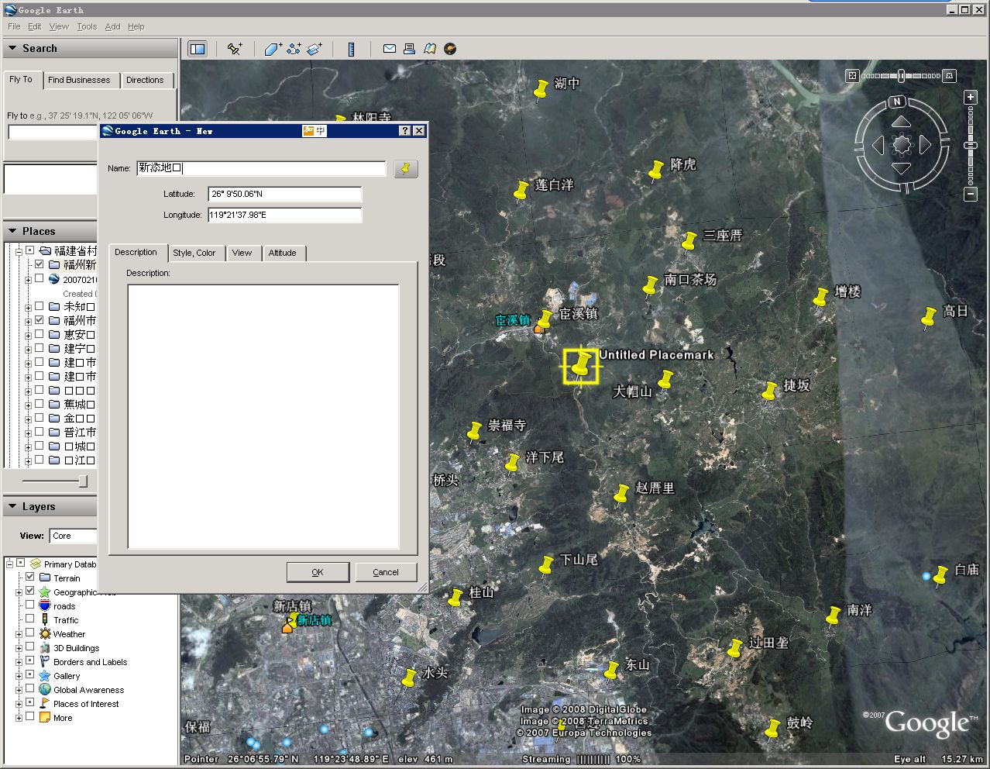Click the Latitude input field
This screenshot has width=990, height=769.
(x=285, y=194)
